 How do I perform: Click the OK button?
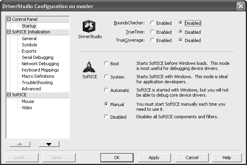116,158
